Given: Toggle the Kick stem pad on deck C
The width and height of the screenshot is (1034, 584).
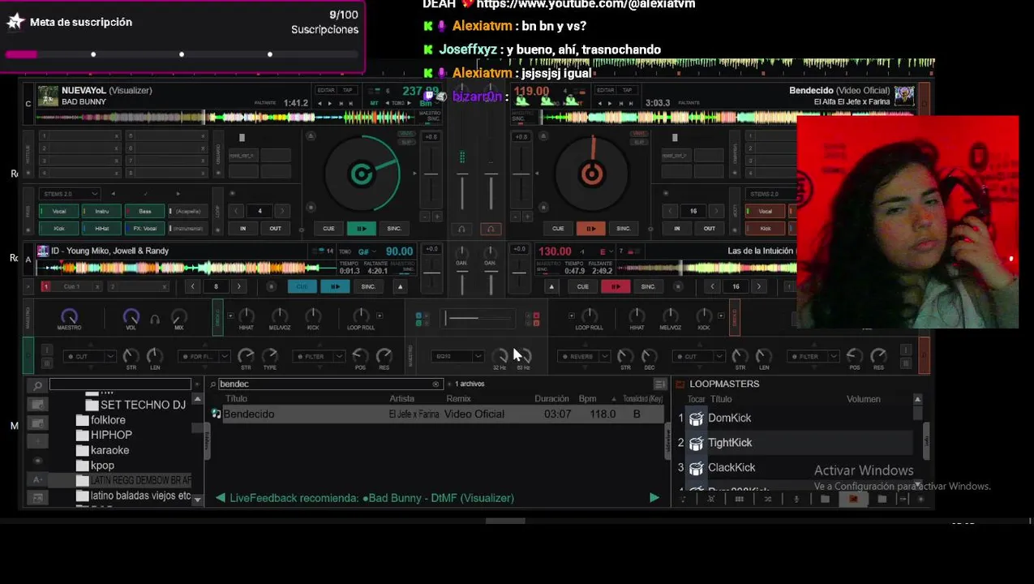Looking at the screenshot, I should click(59, 229).
